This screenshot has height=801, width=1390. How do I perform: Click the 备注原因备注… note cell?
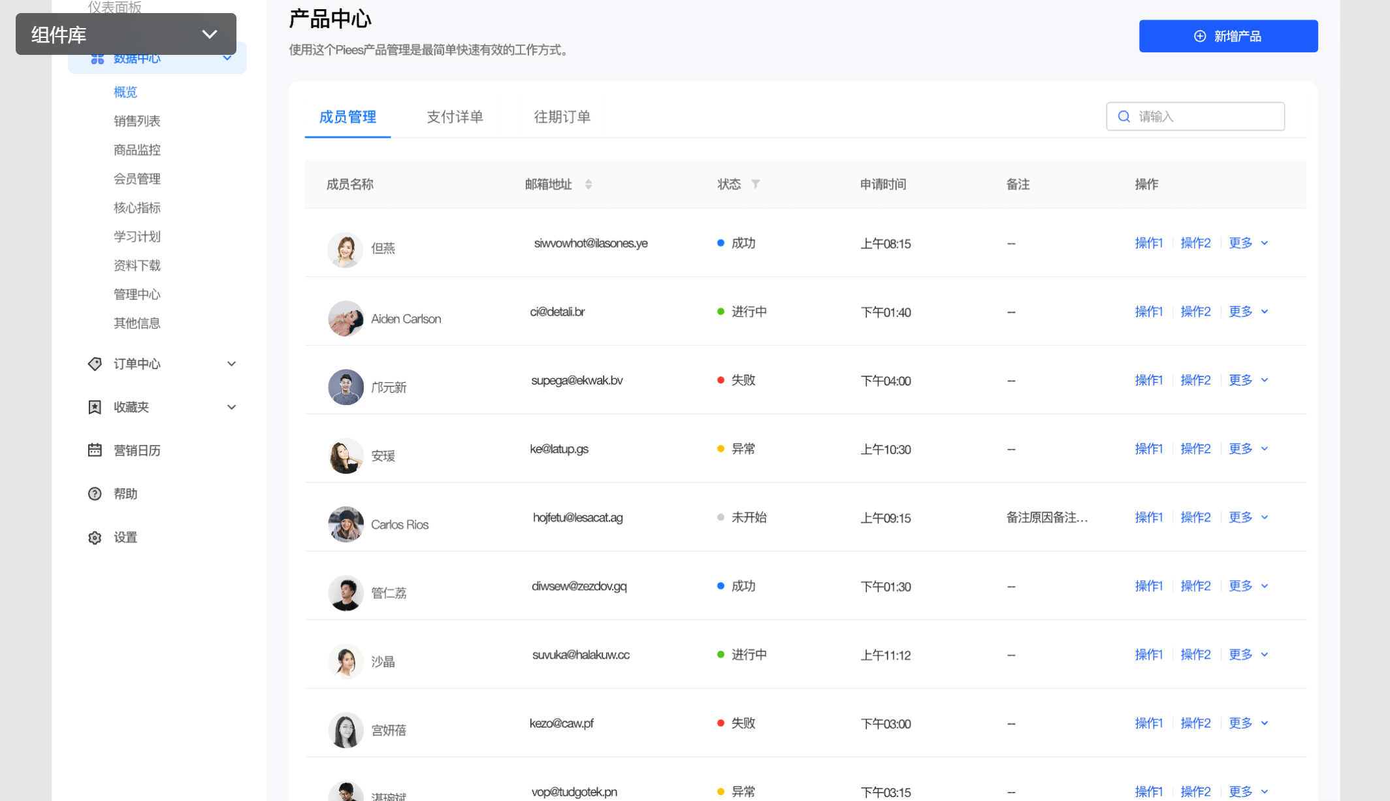pyautogui.click(x=1047, y=517)
